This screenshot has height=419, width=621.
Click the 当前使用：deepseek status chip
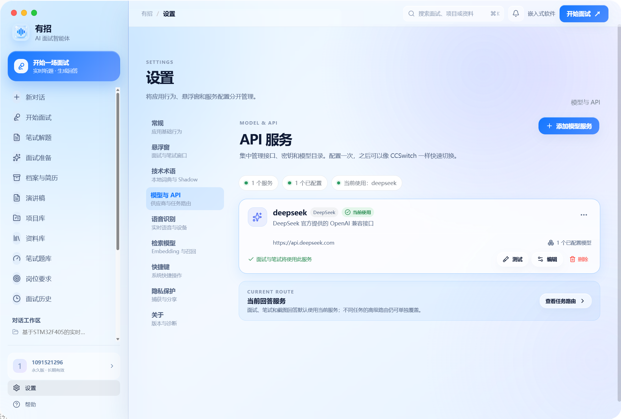point(366,183)
